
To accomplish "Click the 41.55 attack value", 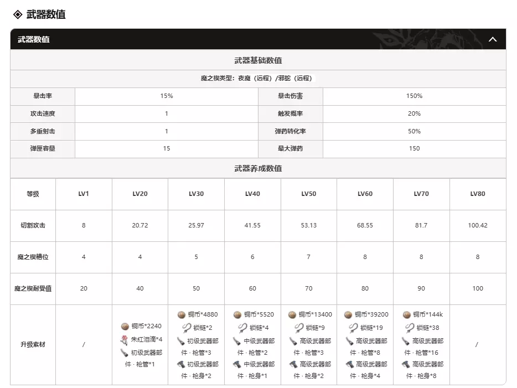I will tap(252, 225).
